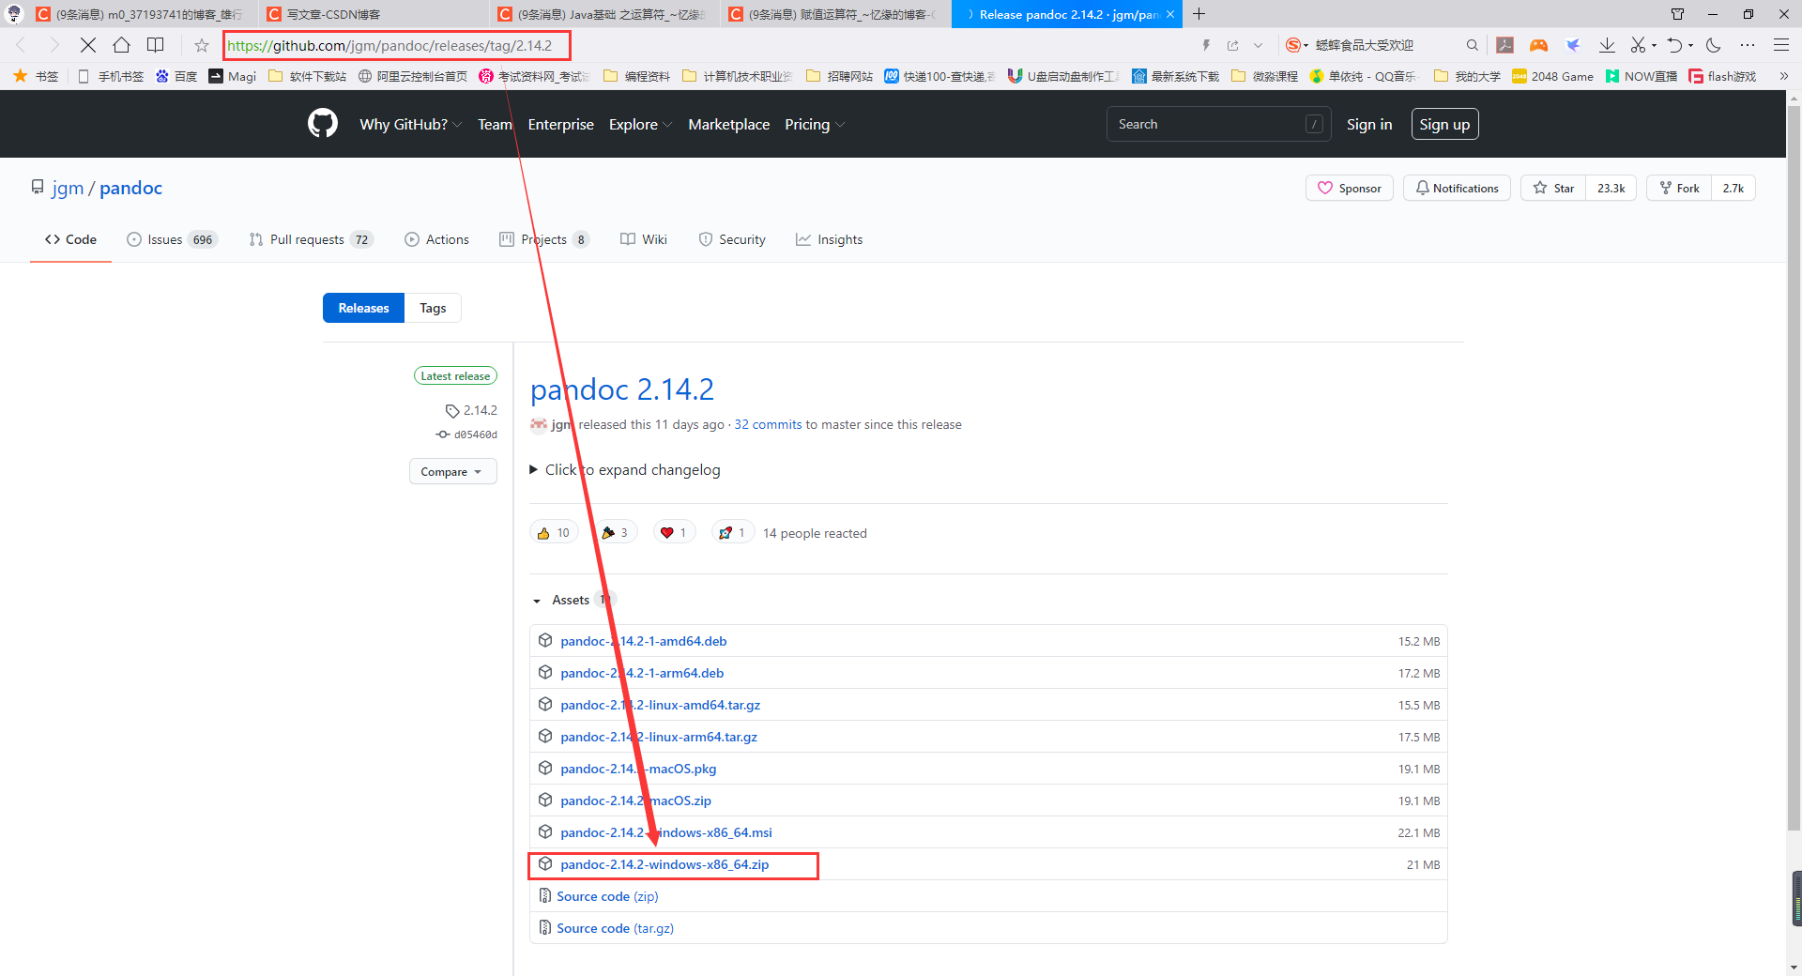Expand more bookmarks chevron
Screen dimensions: 1802x976
point(1784,76)
